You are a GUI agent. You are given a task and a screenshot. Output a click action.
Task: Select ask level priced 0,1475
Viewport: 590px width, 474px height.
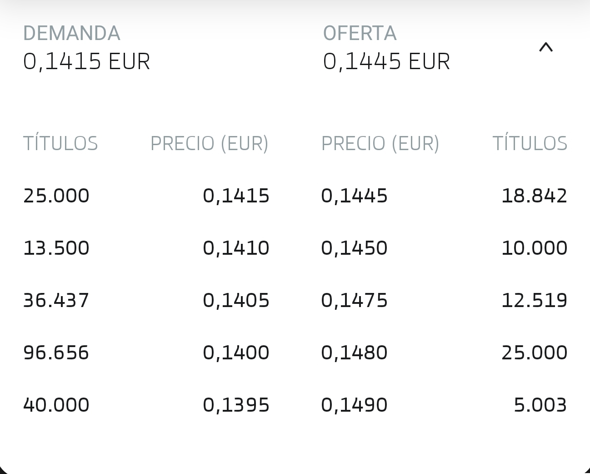pyautogui.click(x=355, y=300)
